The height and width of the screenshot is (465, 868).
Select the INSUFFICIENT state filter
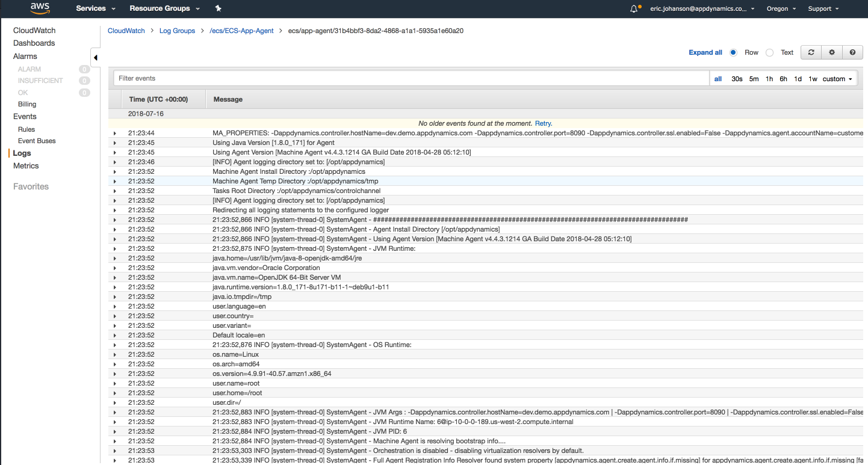tap(40, 81)
